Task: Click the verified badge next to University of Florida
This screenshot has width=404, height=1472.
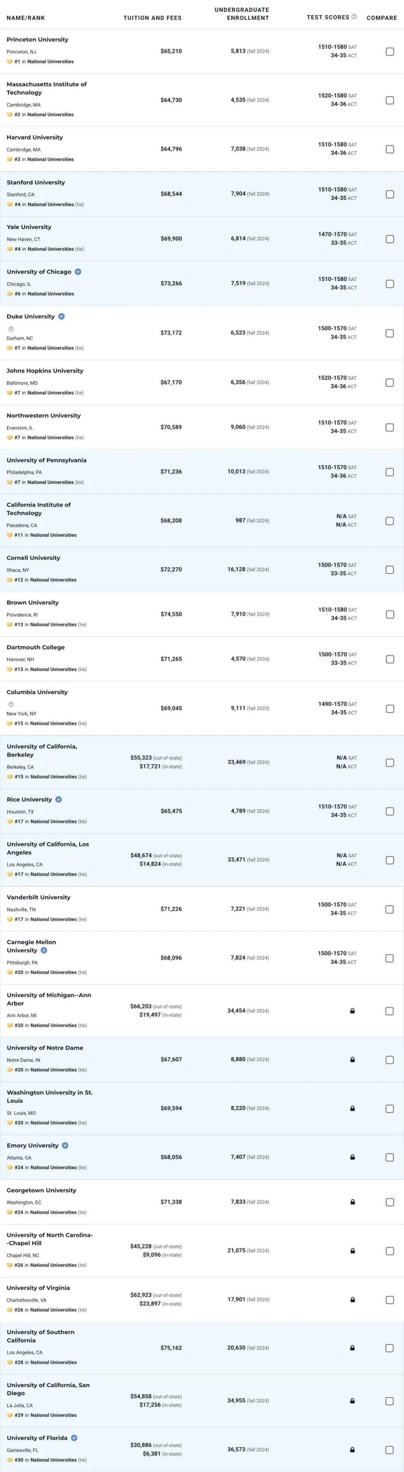Action: 74,1438
